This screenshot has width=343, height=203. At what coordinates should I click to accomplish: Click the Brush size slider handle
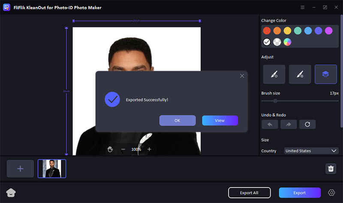tap(275, 101)
